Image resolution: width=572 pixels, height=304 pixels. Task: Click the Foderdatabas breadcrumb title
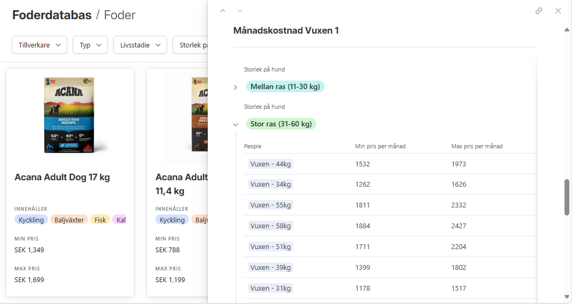[x=52, y=15]
